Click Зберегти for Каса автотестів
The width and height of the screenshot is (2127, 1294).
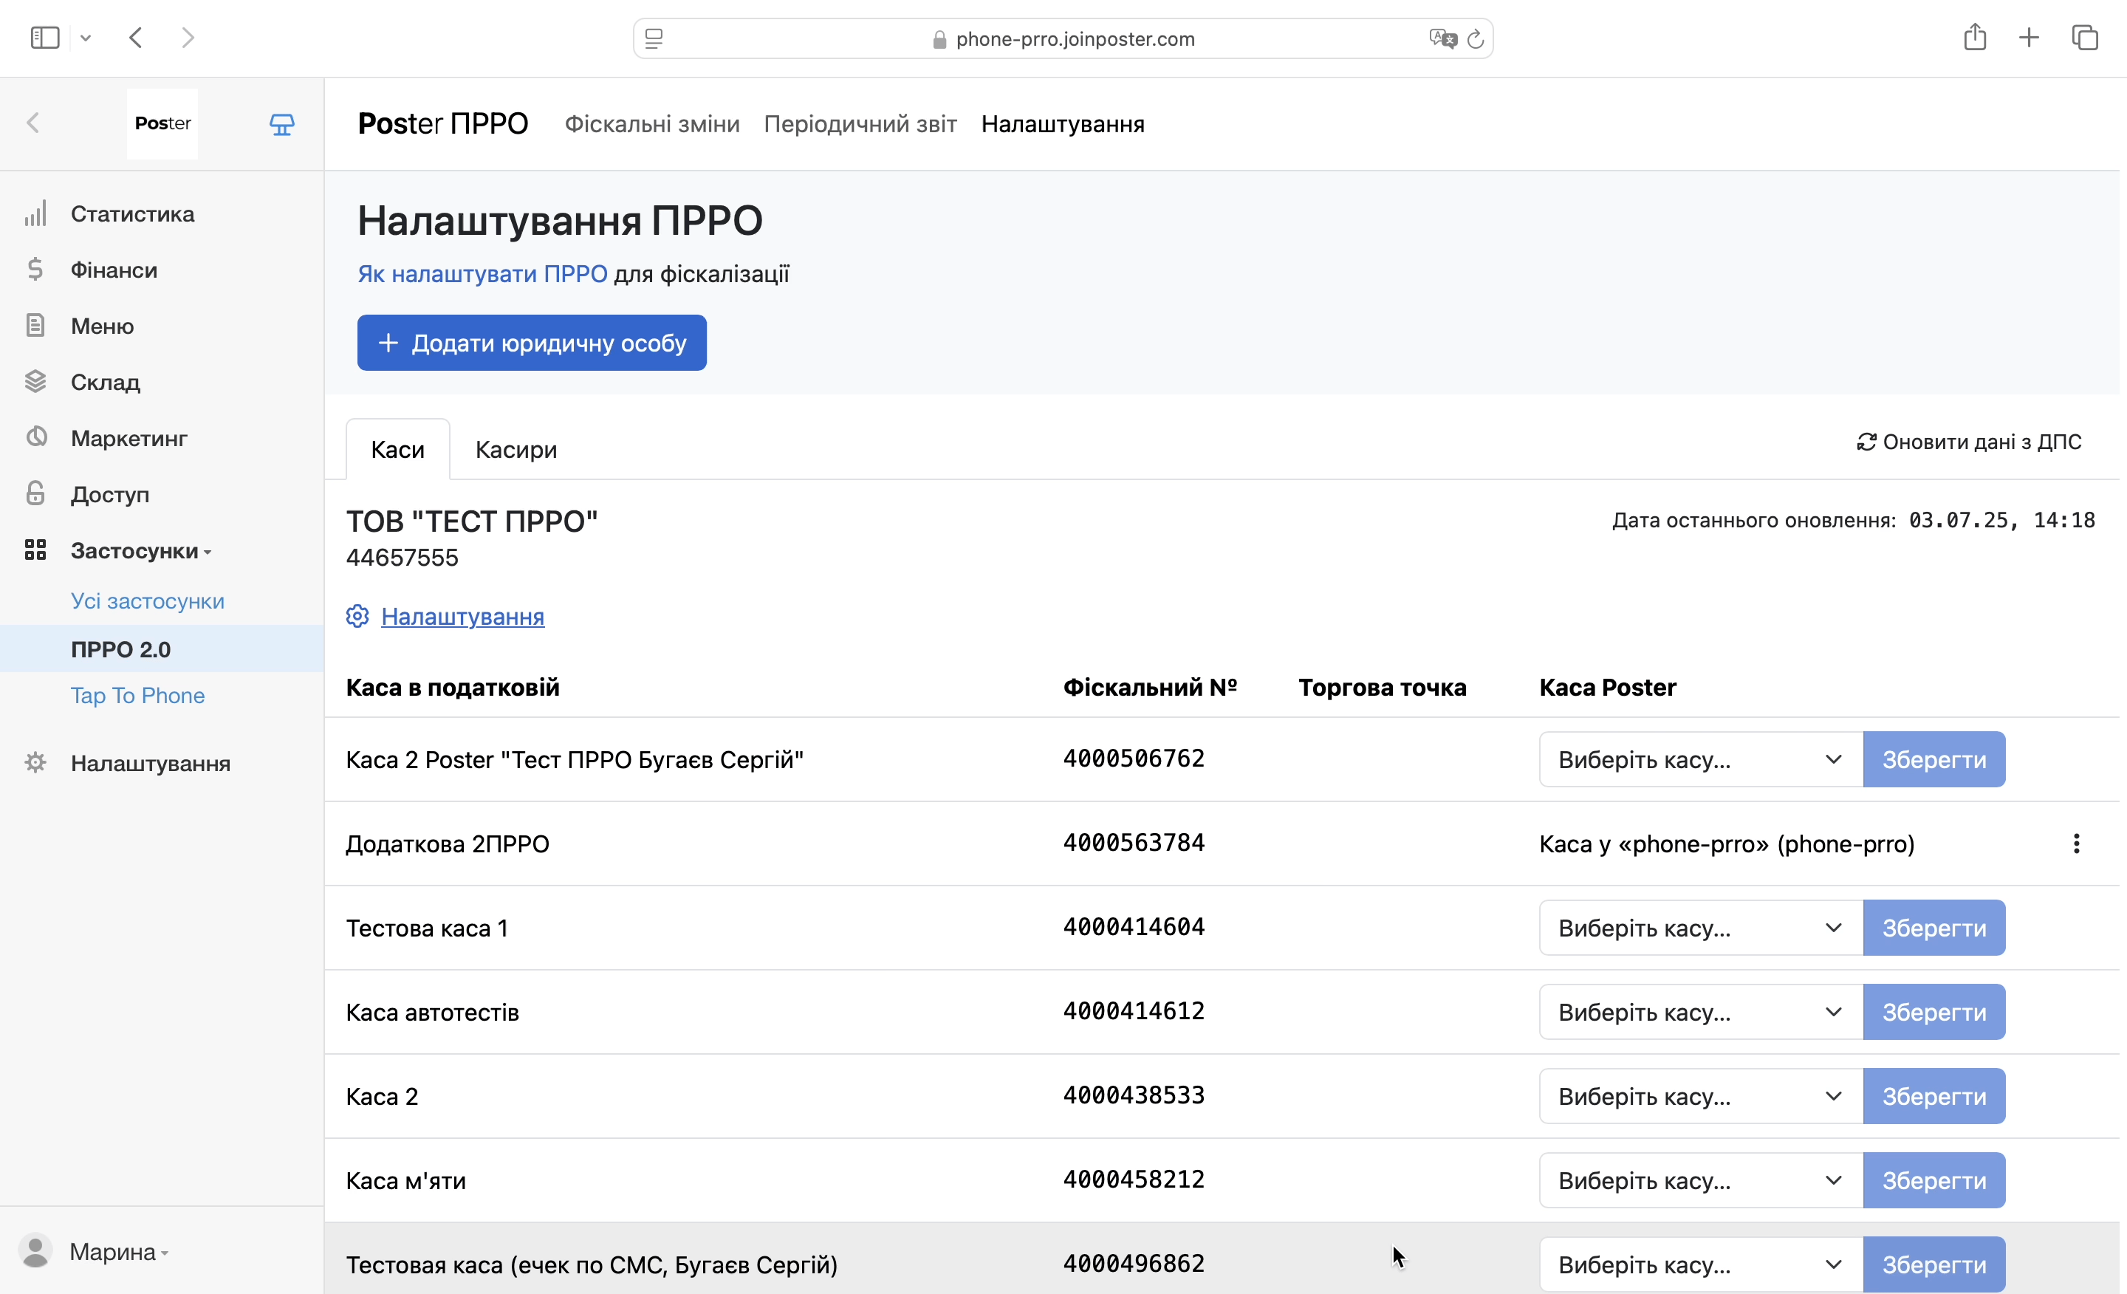pos(1934,1012)
